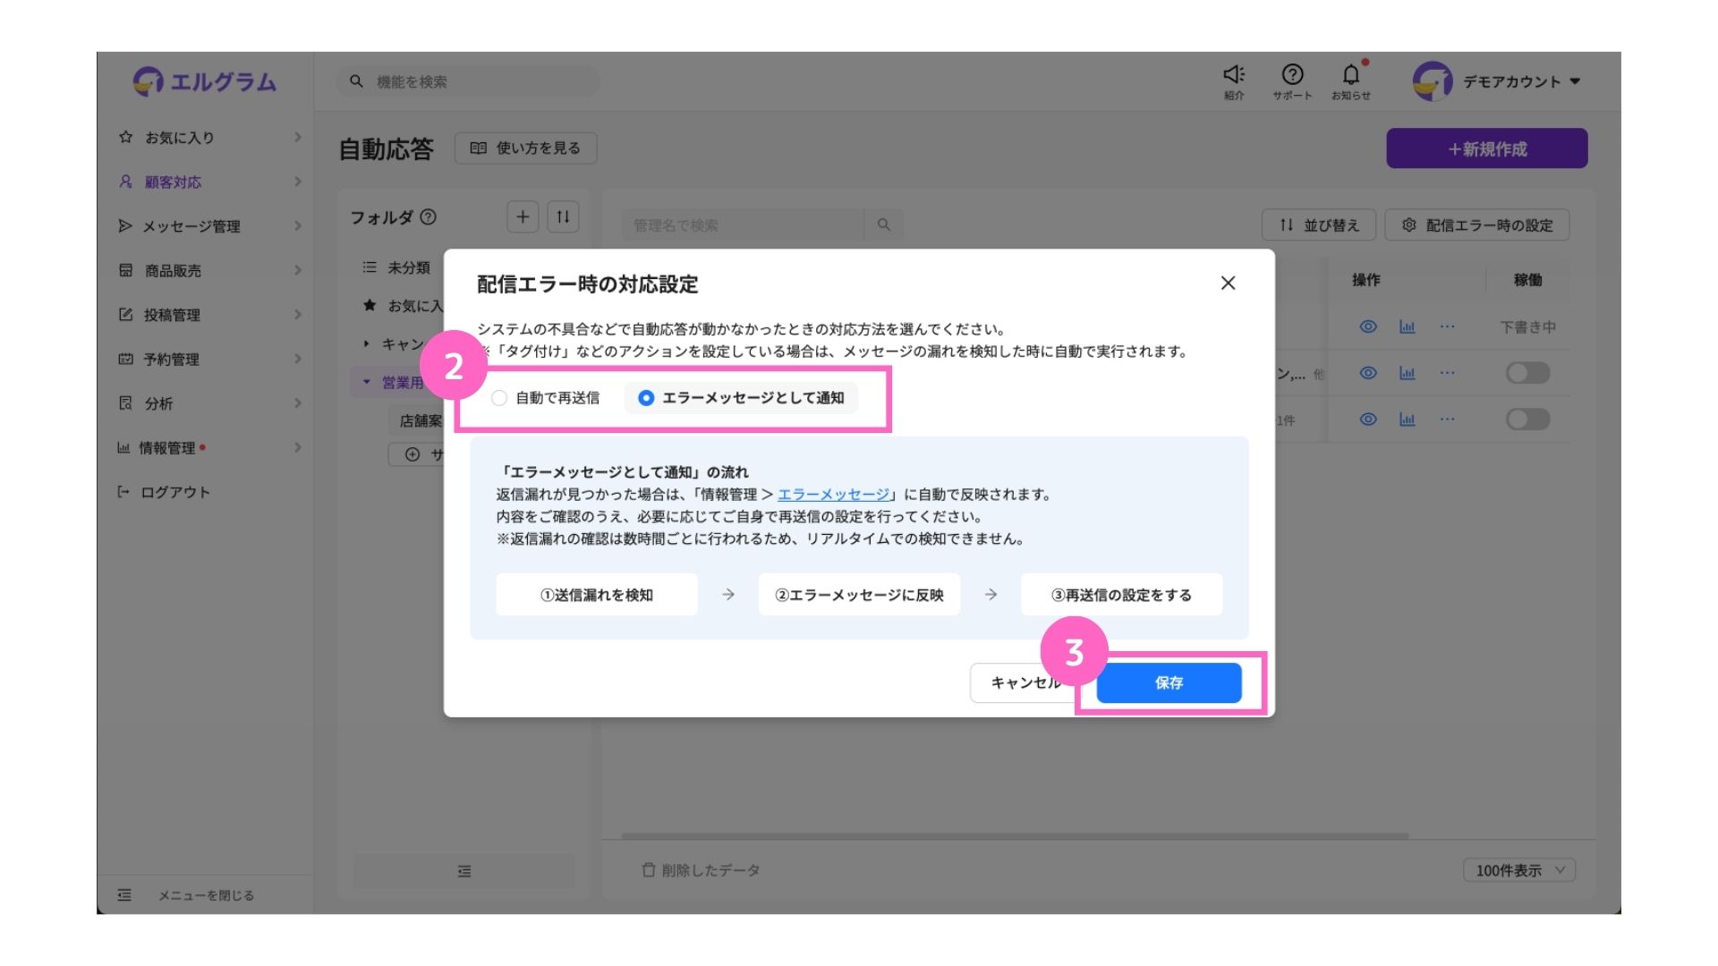Open 顧客対応 in the sidebar
Viewport: 1718px width, 966px height.
click(173, 182)
